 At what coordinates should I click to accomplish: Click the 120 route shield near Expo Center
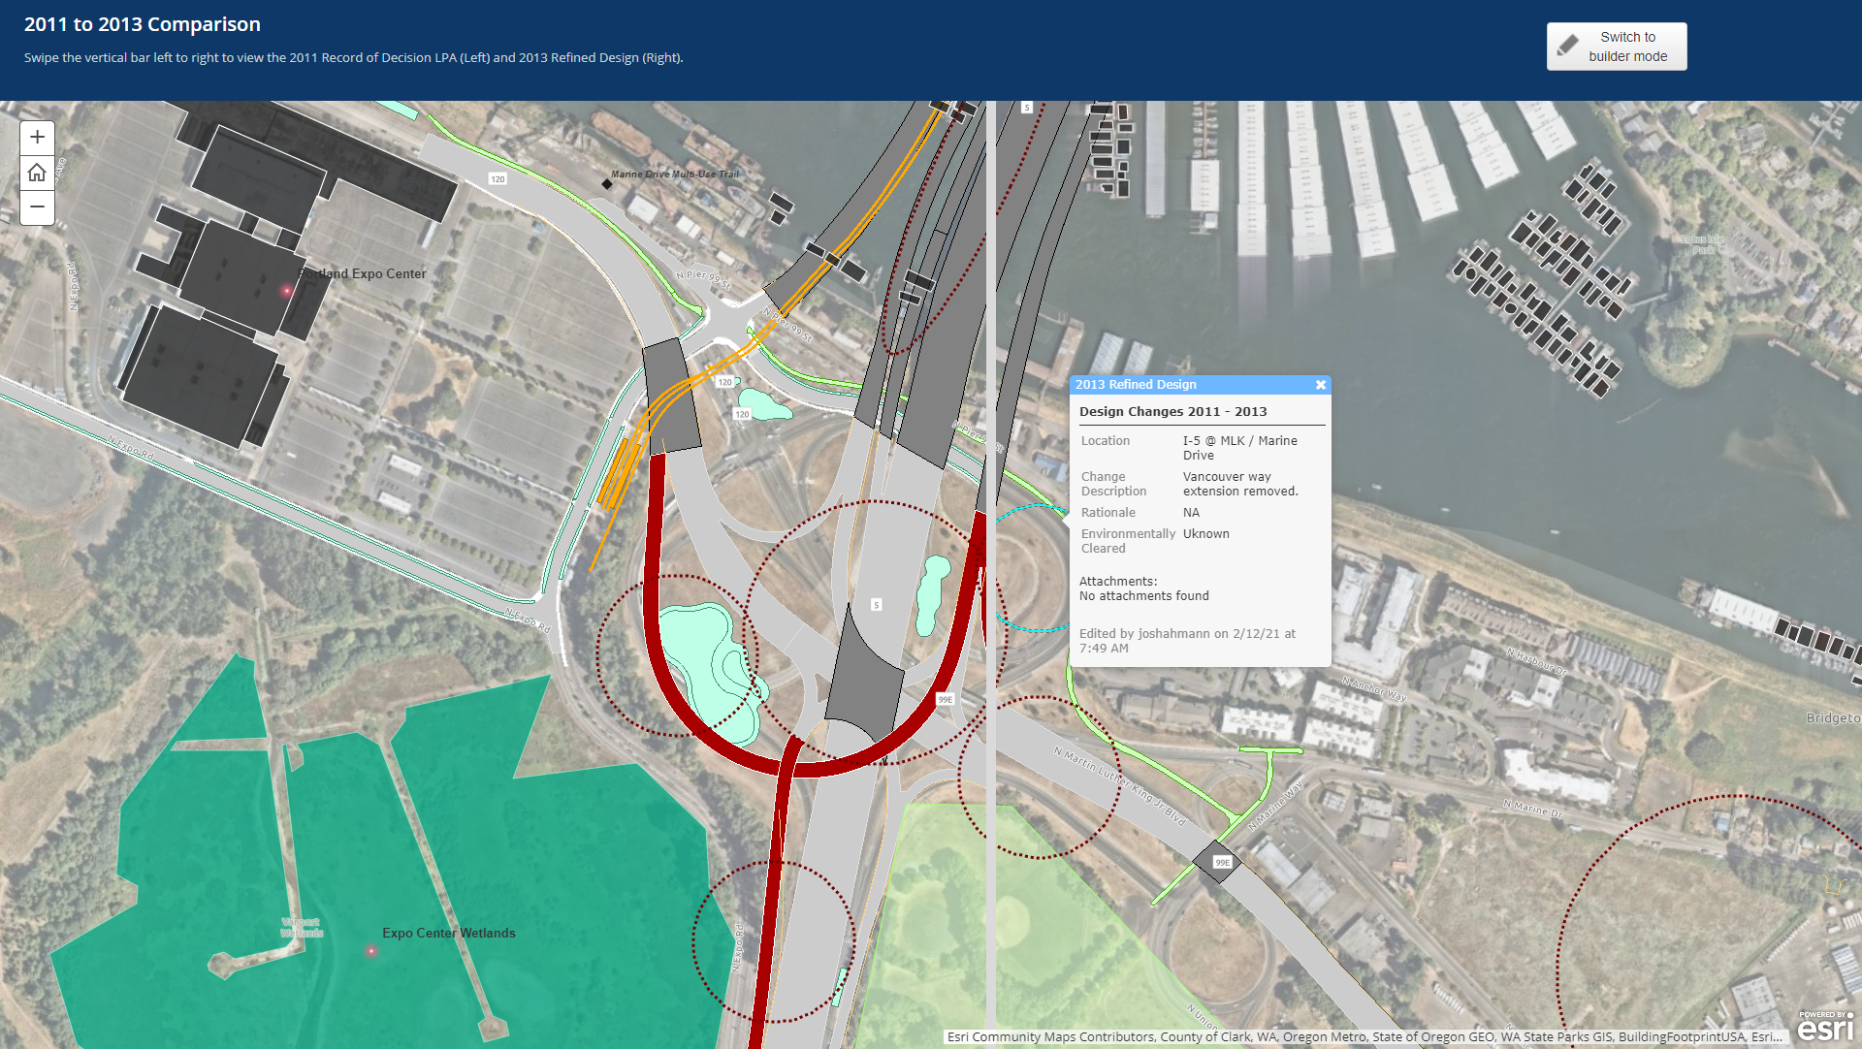[x=498, y=178]
